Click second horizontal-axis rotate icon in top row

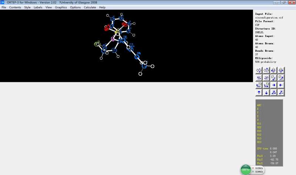(266, 70)
